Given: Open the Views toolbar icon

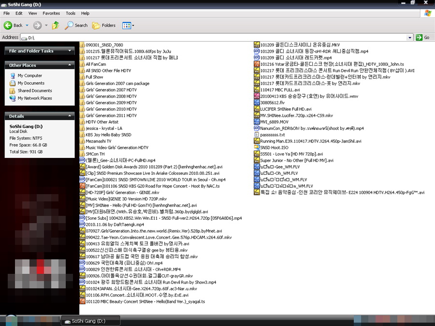Looking at the screenshot, I should 127,26.
